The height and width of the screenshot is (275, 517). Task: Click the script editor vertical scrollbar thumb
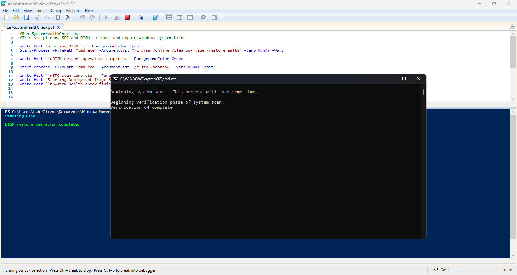coord(513,52)
